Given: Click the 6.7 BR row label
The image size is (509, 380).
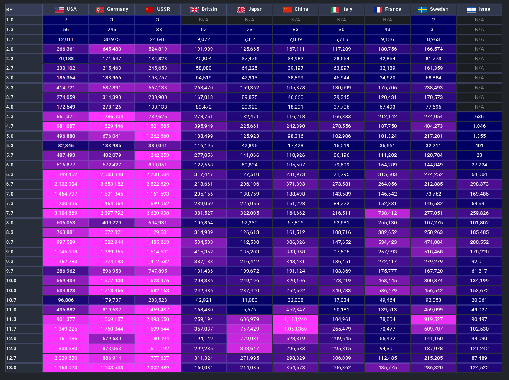Looking at the screenshot, I should pyautogui.click(x=24, y=184).
